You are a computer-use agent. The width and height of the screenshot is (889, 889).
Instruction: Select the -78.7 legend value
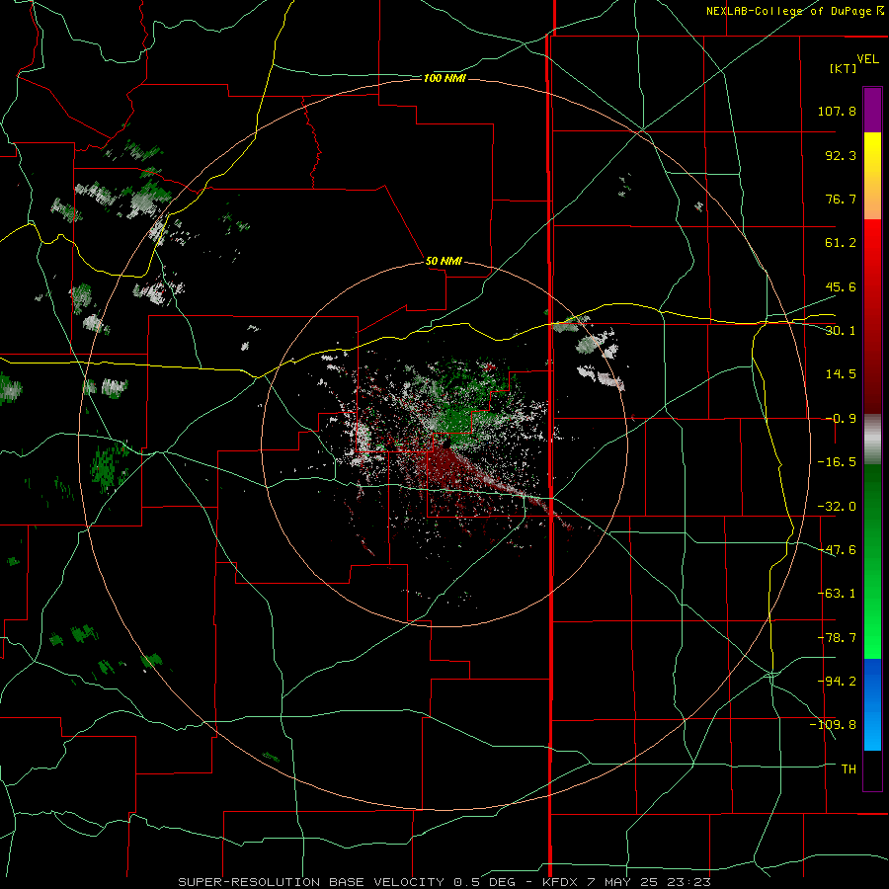point(837,638)
